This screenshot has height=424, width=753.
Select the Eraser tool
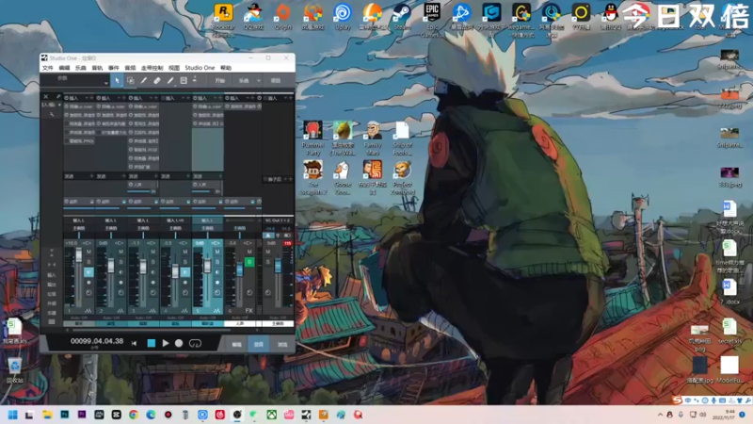pos(157,81)
